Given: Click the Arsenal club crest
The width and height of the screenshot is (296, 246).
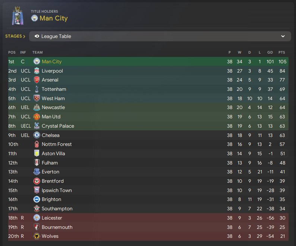Looking at the screenshot, I should 37,80.
